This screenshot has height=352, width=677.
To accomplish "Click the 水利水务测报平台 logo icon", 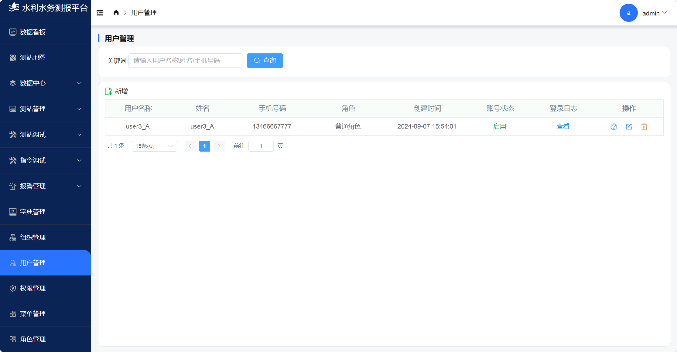I will tap(14, 7).
